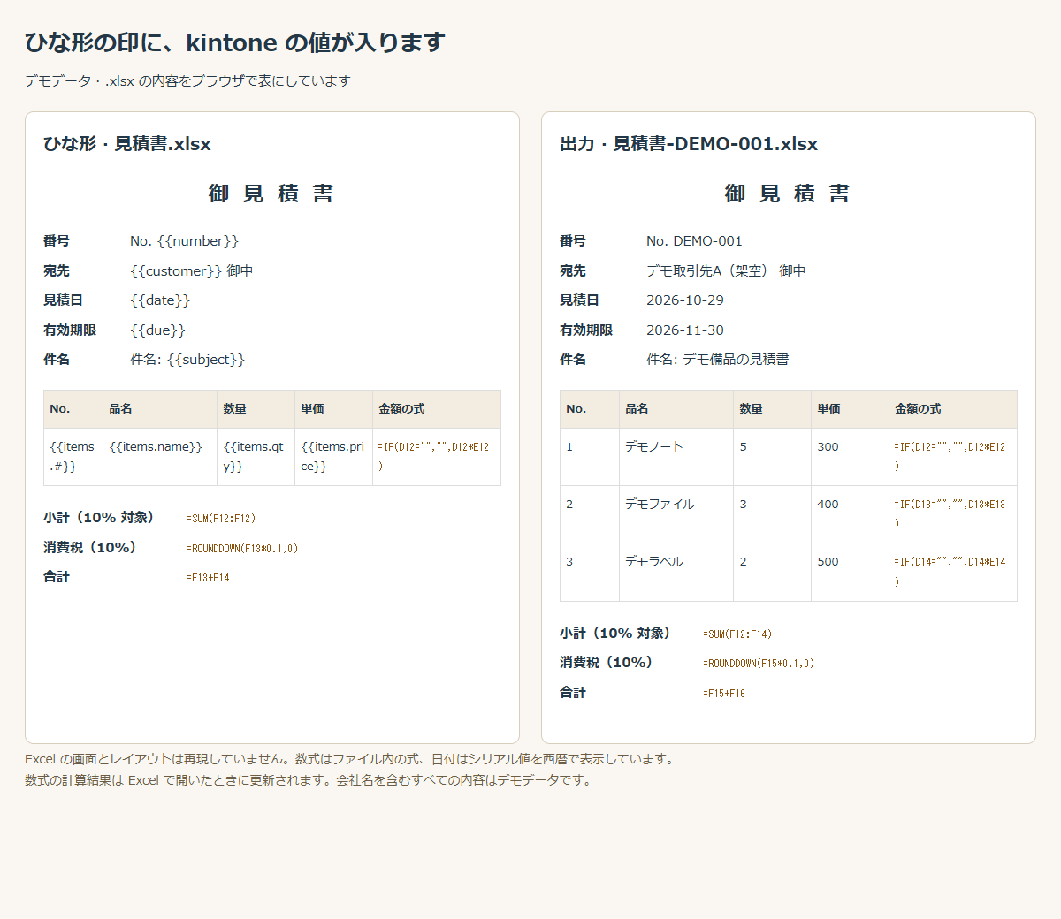Click the 宛先 label in the 出力 card
1061x919 pixels.
pyautogui.click(x=573, y=270)
